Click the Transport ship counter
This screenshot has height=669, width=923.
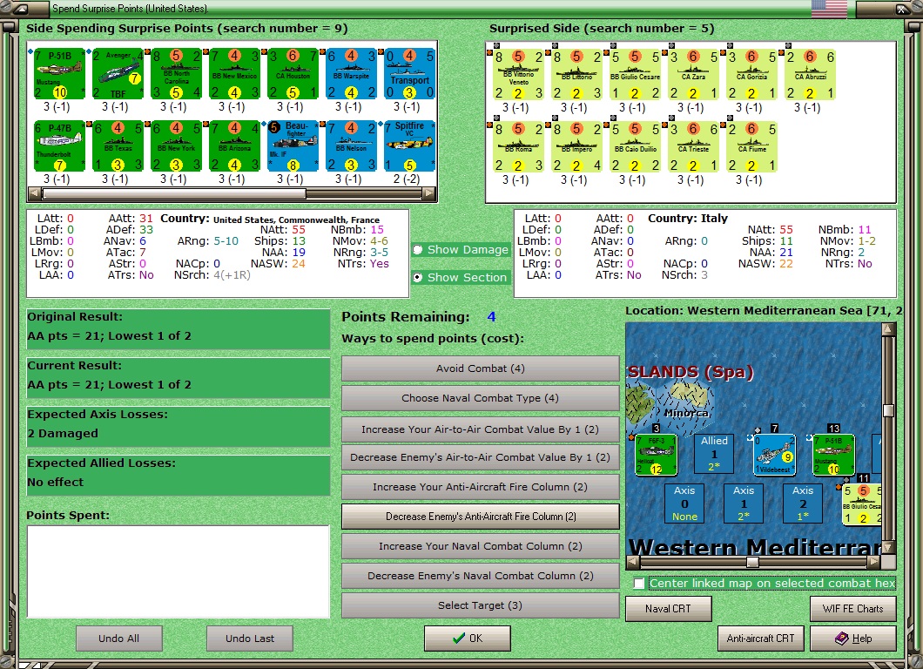tap(410, 74)
